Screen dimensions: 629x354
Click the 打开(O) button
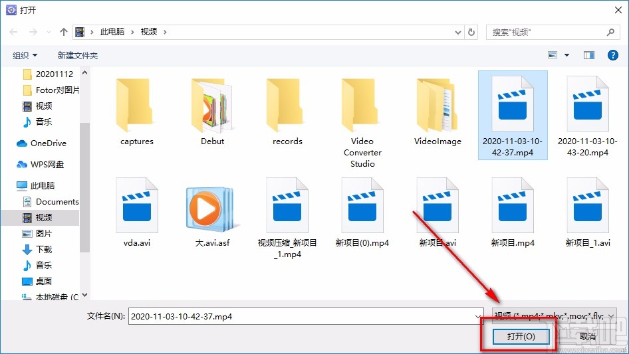(521, 336)
